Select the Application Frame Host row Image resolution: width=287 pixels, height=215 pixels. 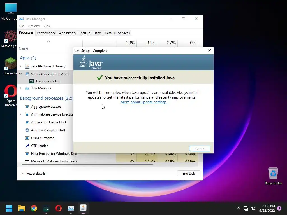pos(45,122)
